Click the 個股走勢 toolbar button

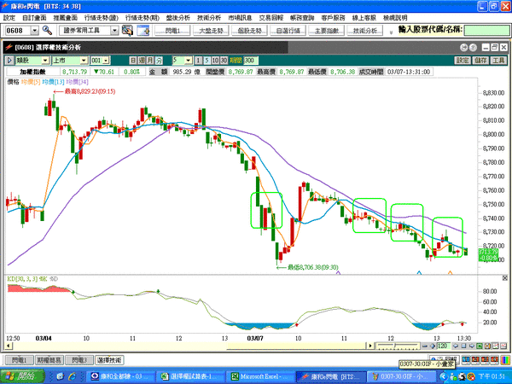tap(250, 31)
